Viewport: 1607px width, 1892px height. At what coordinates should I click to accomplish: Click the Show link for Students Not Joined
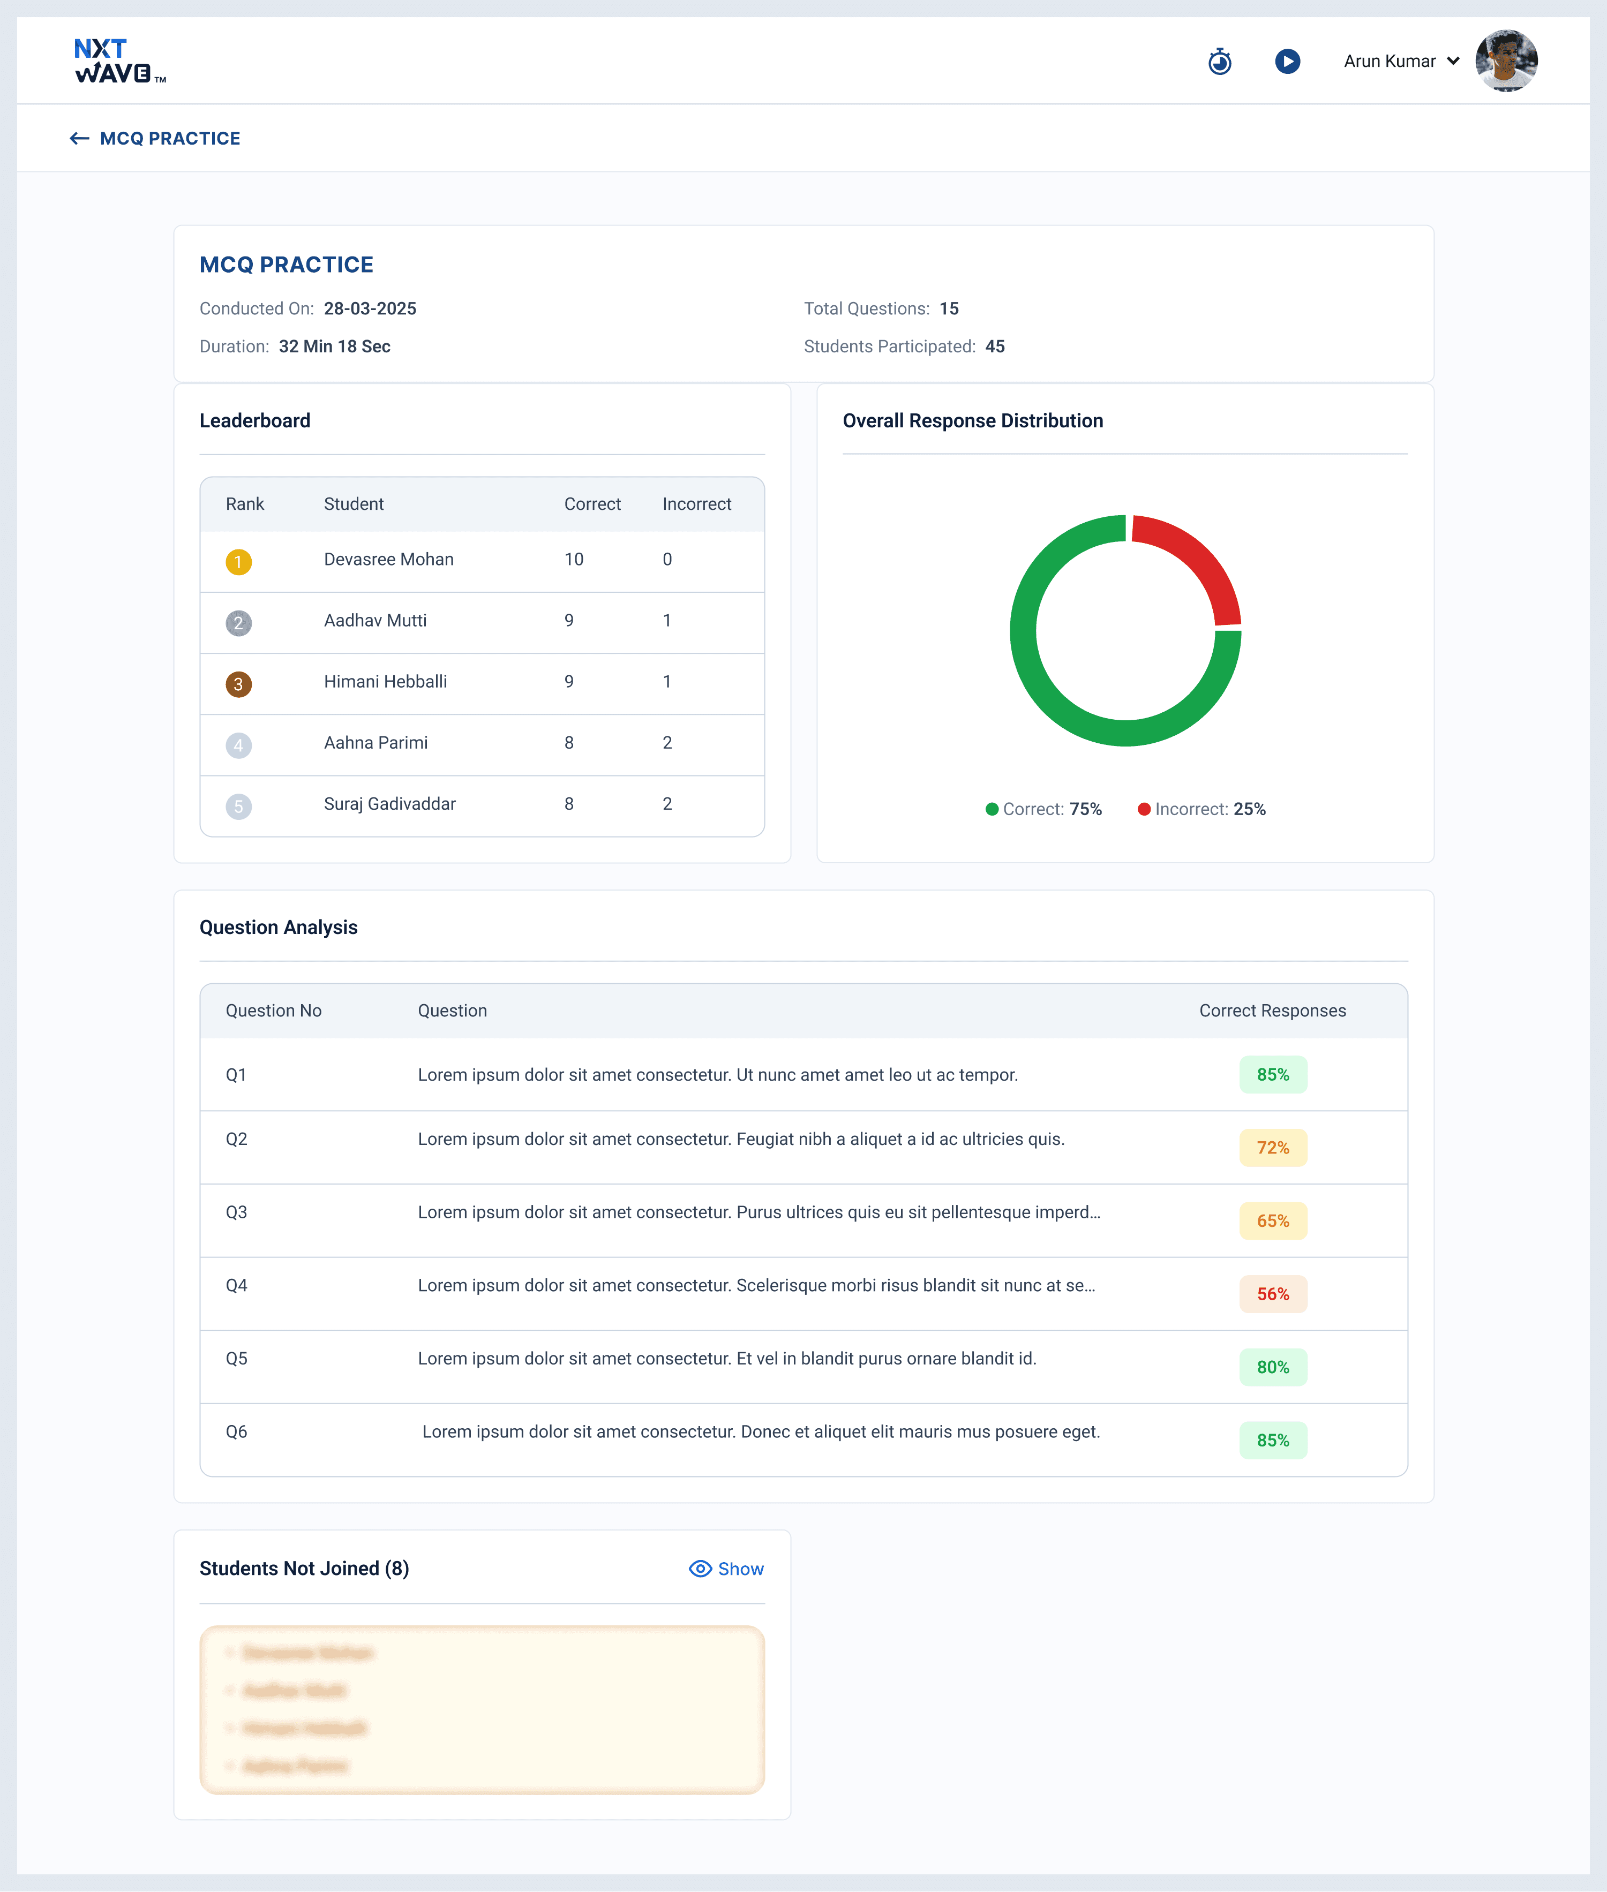pos(741,1567)
